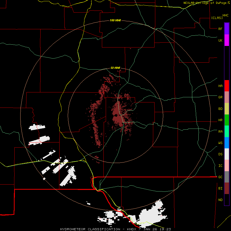The image size is (231, 231).
Task: Click the HYDROMETEOR CLASSIFICATION title text
Action: click(x=90, y=229)
